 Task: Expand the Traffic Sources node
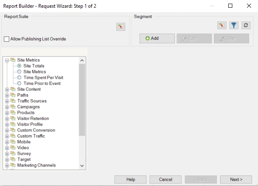point(7,101)
